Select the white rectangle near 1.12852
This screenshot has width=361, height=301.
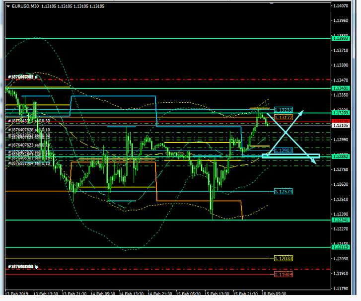click(x=290, y=156)
